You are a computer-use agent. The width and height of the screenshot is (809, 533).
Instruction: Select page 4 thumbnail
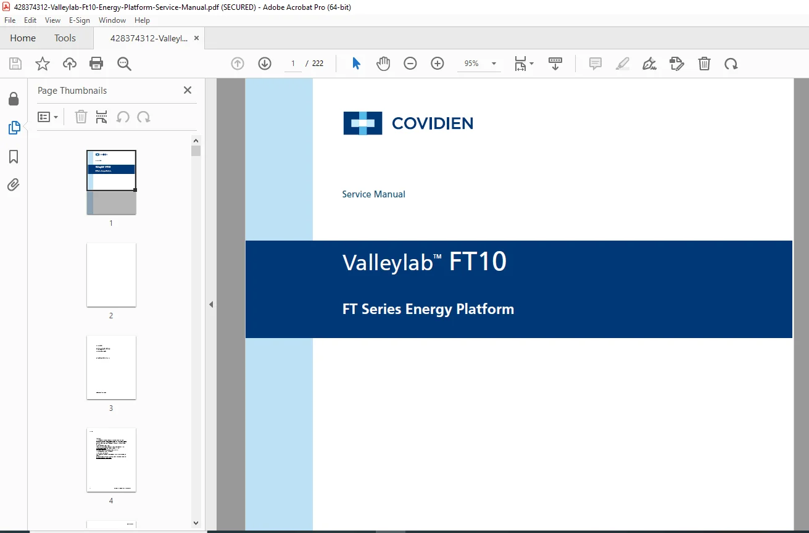(x=111, y=460)
